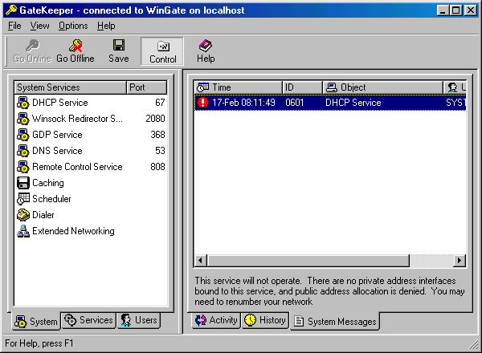Click DHCP Service in the Object column
The image size is (482, 353).
tap(353, 103)
